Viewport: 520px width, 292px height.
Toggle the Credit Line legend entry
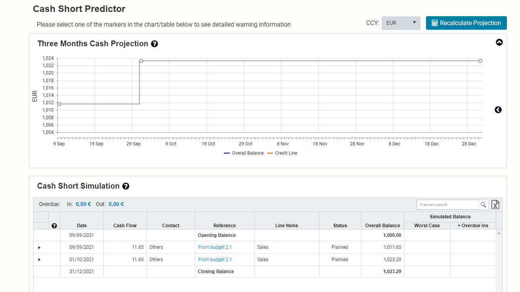coord(282,153)
